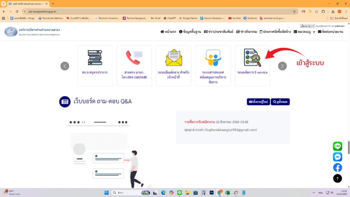Go to next carousel slide arrow
Screen dimensions: 350x197
point(282,66)
